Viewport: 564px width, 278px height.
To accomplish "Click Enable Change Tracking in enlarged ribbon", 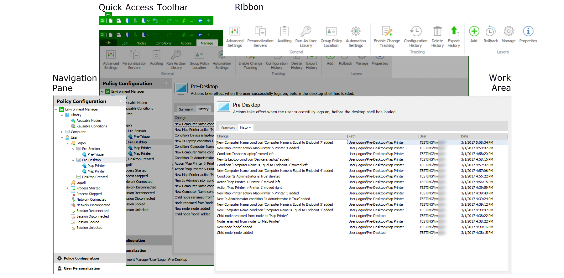I will pos(387,37).
